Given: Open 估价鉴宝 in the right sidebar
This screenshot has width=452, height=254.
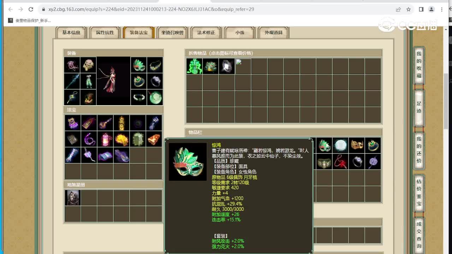Looking at the screenshot, I should point(419,193).
